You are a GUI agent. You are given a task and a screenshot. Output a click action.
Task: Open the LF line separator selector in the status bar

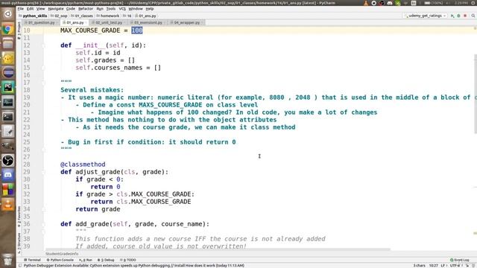tap(444, 265)
